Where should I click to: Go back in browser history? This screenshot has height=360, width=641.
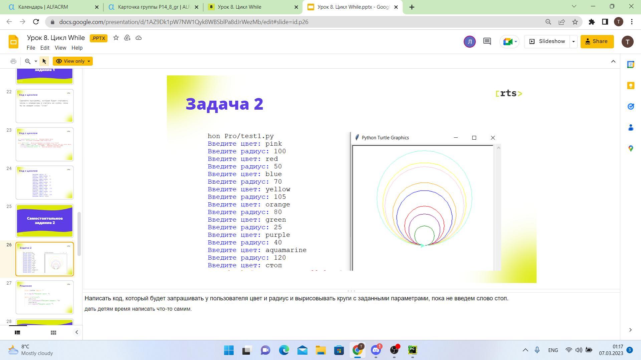(9, 22)
